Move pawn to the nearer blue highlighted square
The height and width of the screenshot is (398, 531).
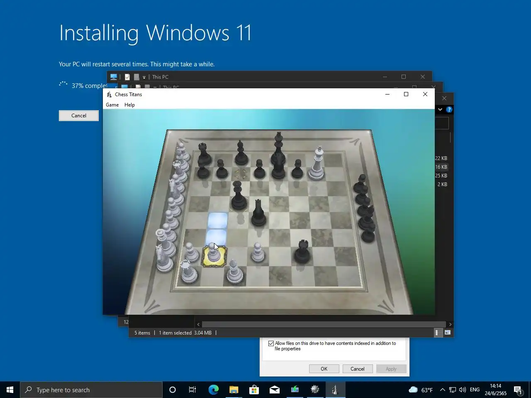coord(216,238)
